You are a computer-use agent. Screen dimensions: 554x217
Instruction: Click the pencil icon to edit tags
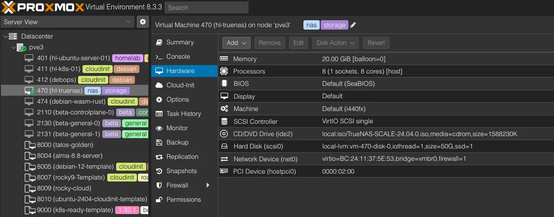click(353, 25)
